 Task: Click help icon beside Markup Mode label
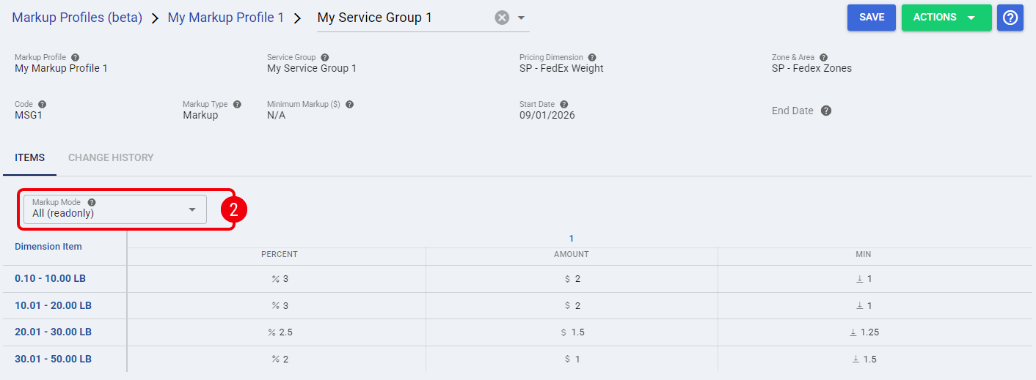[92, 202]
